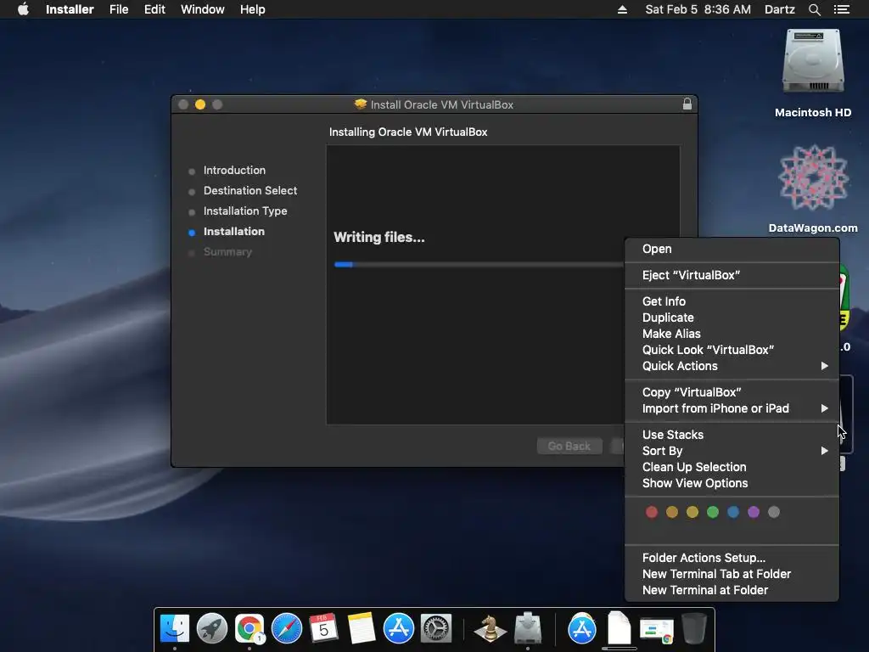The image size is (869, 652).
Task: Select Use Stacks in context menu
Action: pos(732,435)
